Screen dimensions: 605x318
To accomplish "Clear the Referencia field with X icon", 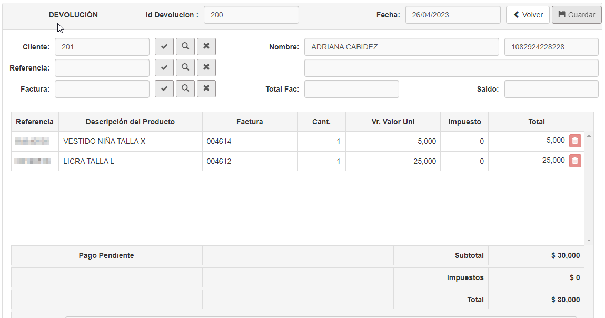I will coord(206,68).
